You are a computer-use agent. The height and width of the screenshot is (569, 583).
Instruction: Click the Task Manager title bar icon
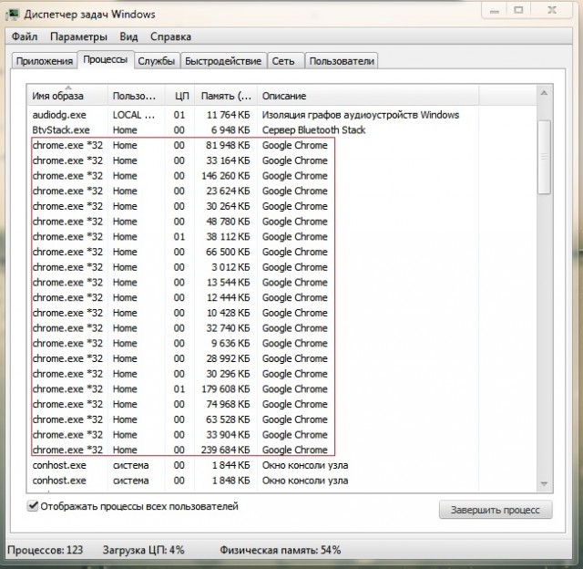pos(13,15)
